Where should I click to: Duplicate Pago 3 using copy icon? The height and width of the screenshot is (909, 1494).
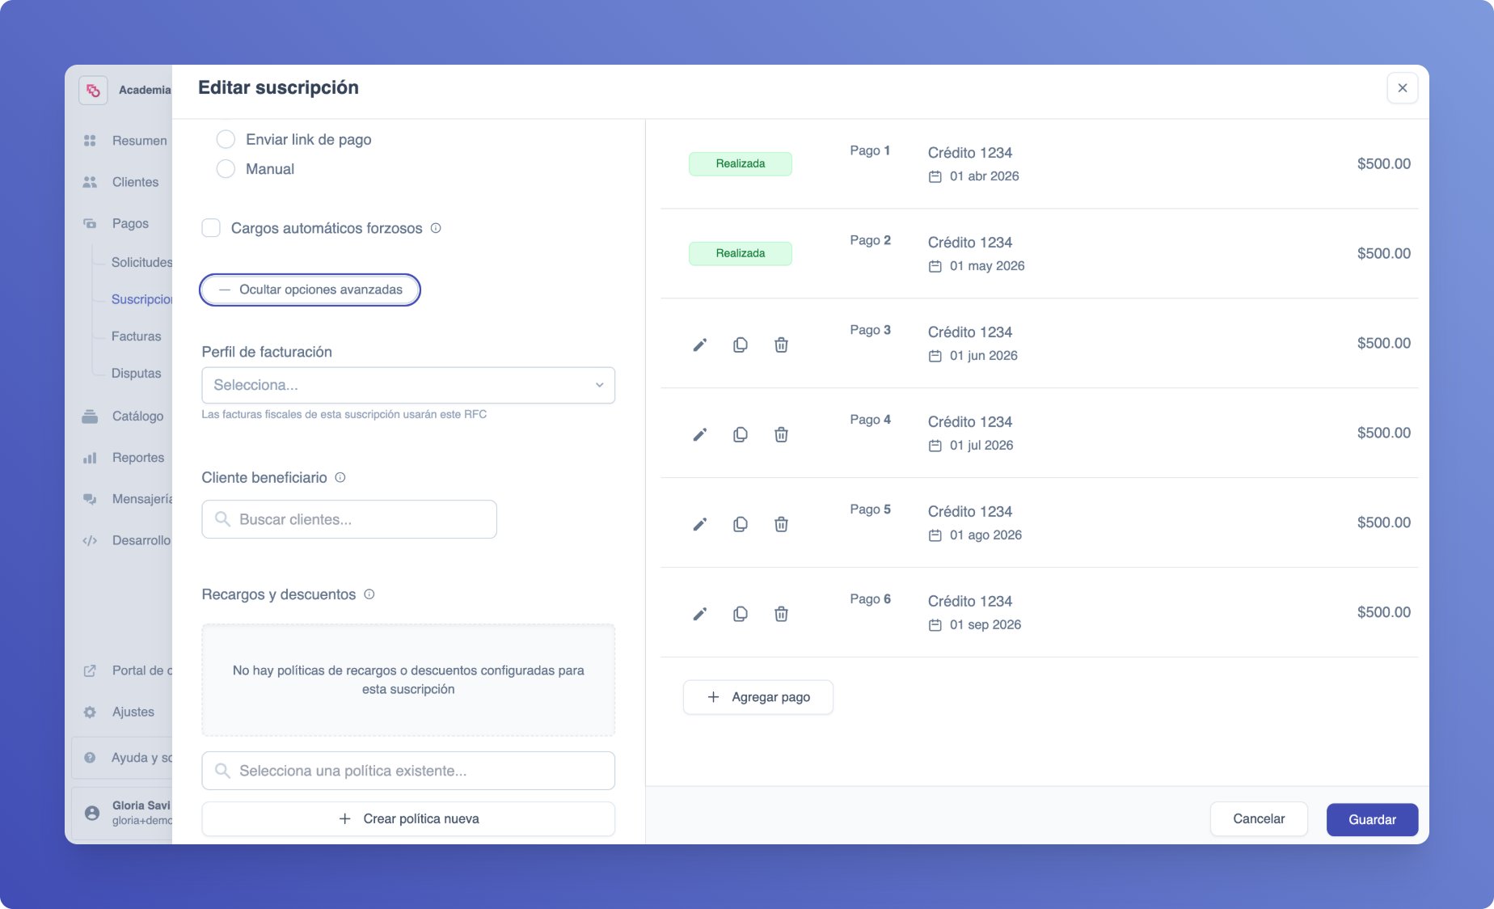[x=741, y=345]
